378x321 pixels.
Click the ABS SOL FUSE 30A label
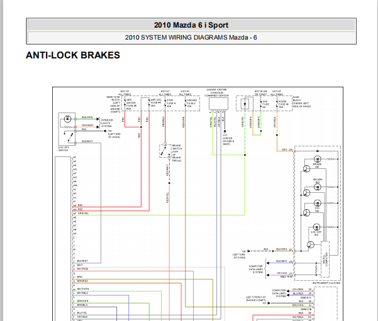156,102
